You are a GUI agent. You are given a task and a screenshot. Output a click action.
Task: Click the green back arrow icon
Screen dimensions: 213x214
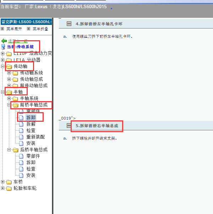tap(4, 41)
